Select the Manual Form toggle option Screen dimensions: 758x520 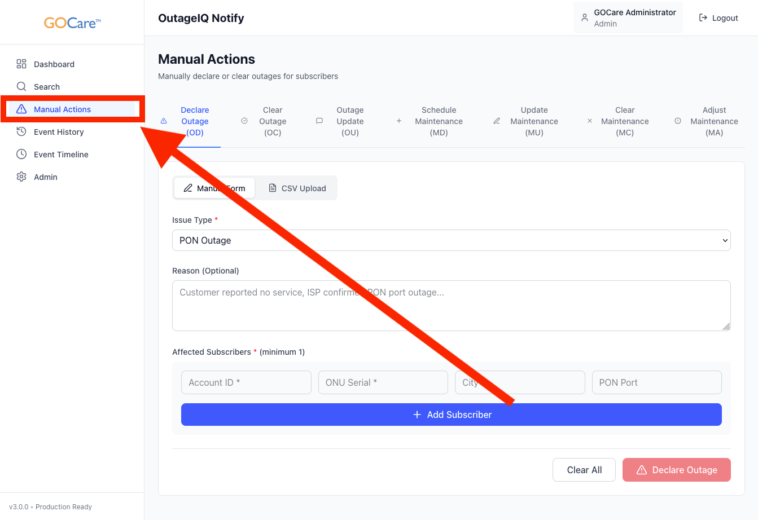coord(214,188)
